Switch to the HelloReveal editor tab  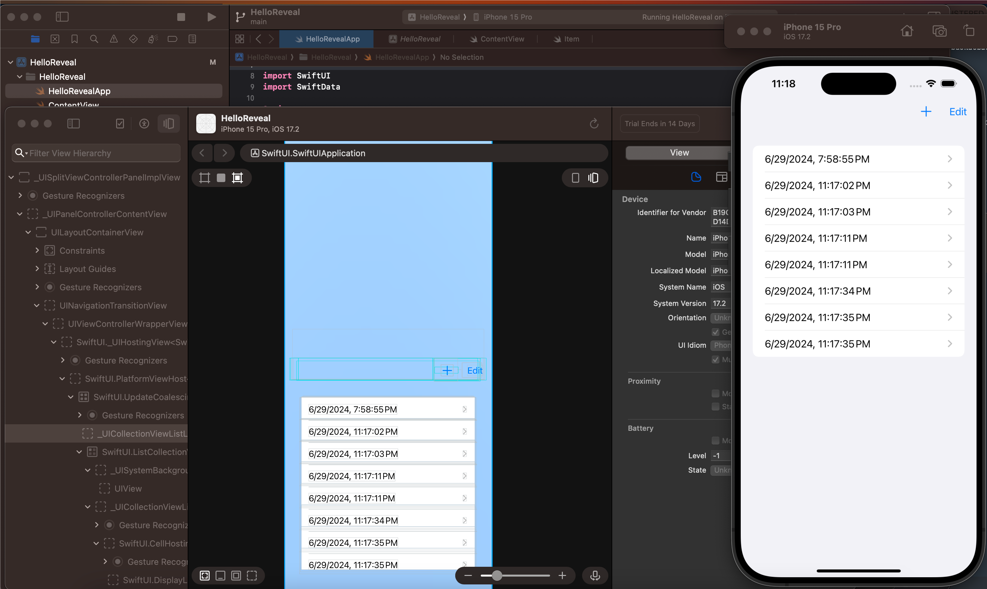(414, 39)
